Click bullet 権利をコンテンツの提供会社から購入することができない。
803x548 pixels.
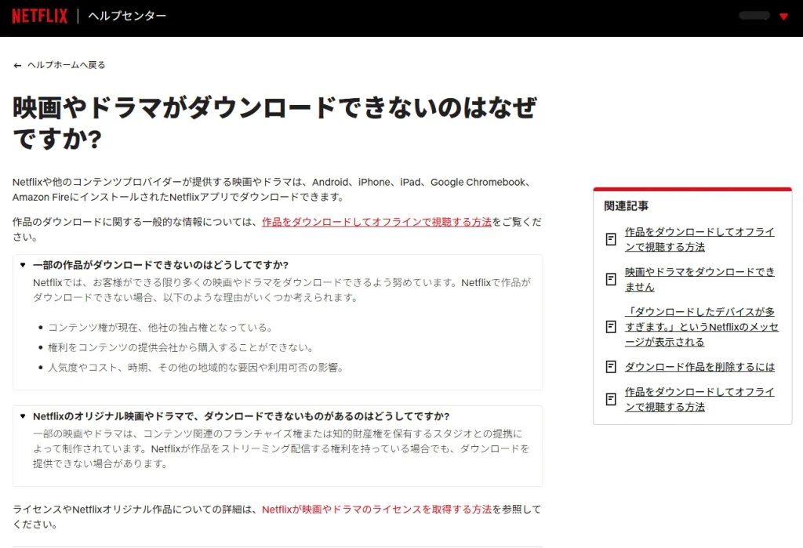180,347
